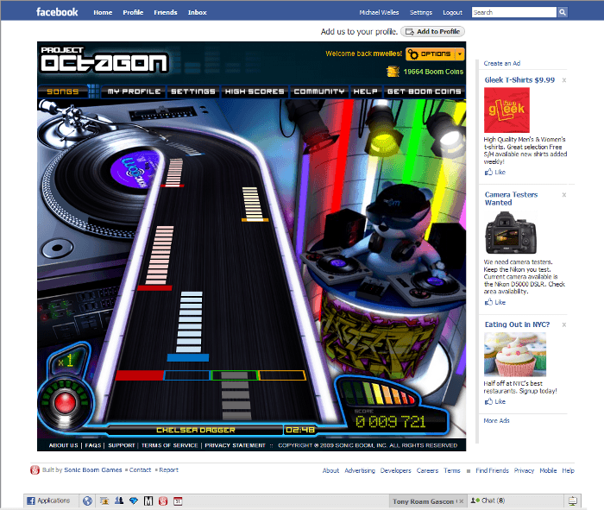Open the About Us footer link

[63, 445]
